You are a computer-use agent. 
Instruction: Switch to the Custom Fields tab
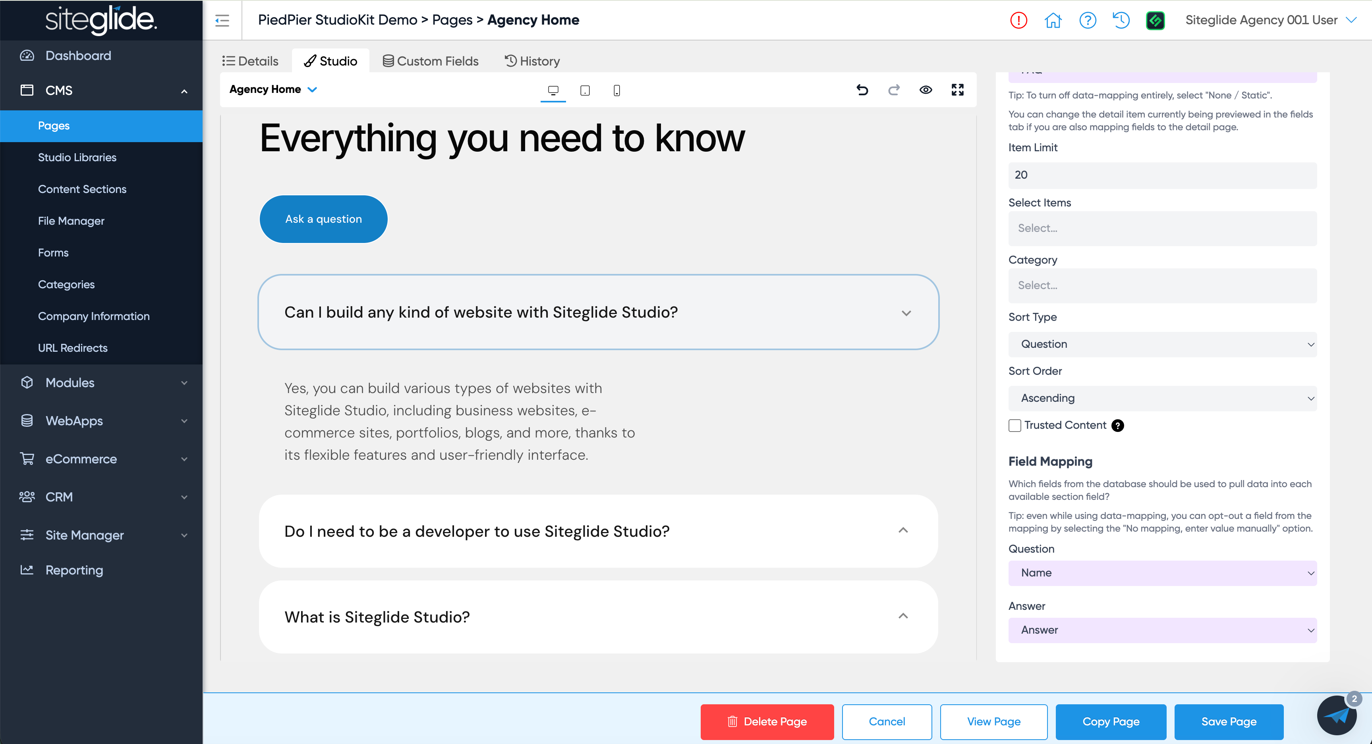pyautogui.click(x=430, y=61)
